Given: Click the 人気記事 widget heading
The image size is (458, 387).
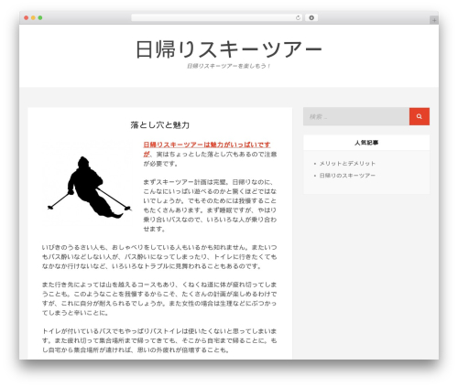Looking at the screenshot, I should coord(366,143).
